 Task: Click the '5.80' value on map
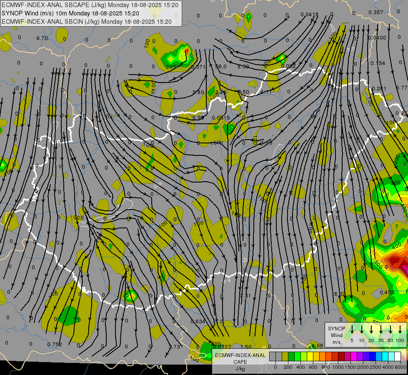click(198, 92)
